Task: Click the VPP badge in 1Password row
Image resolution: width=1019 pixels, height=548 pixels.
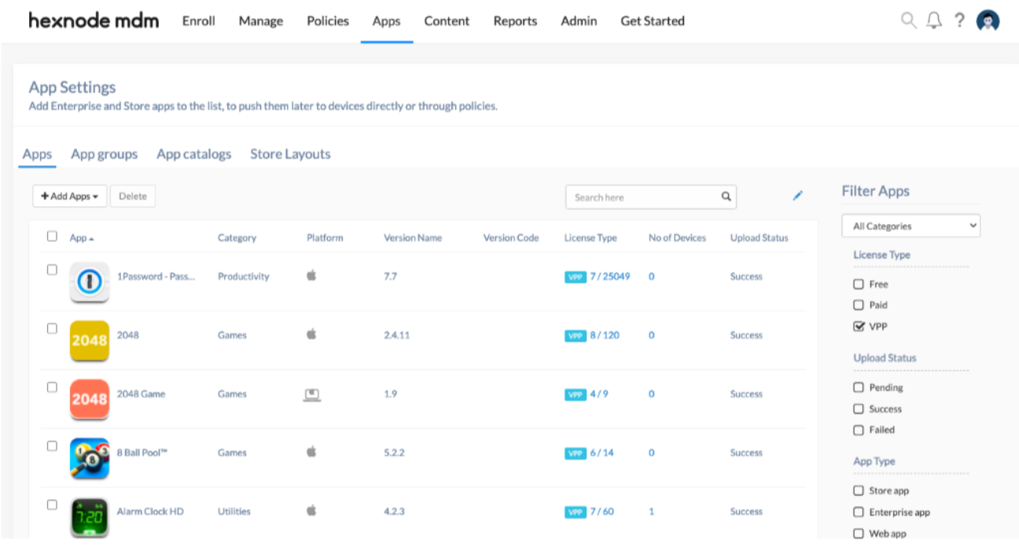Action: pos(576,277)
